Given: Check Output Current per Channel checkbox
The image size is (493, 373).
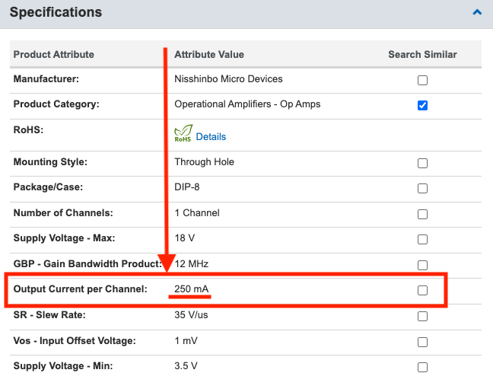Looking at the screenshot, I should click(x=422, y=290).
